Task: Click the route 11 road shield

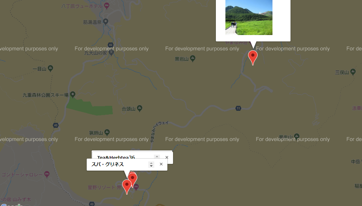Action: point(239,108)
